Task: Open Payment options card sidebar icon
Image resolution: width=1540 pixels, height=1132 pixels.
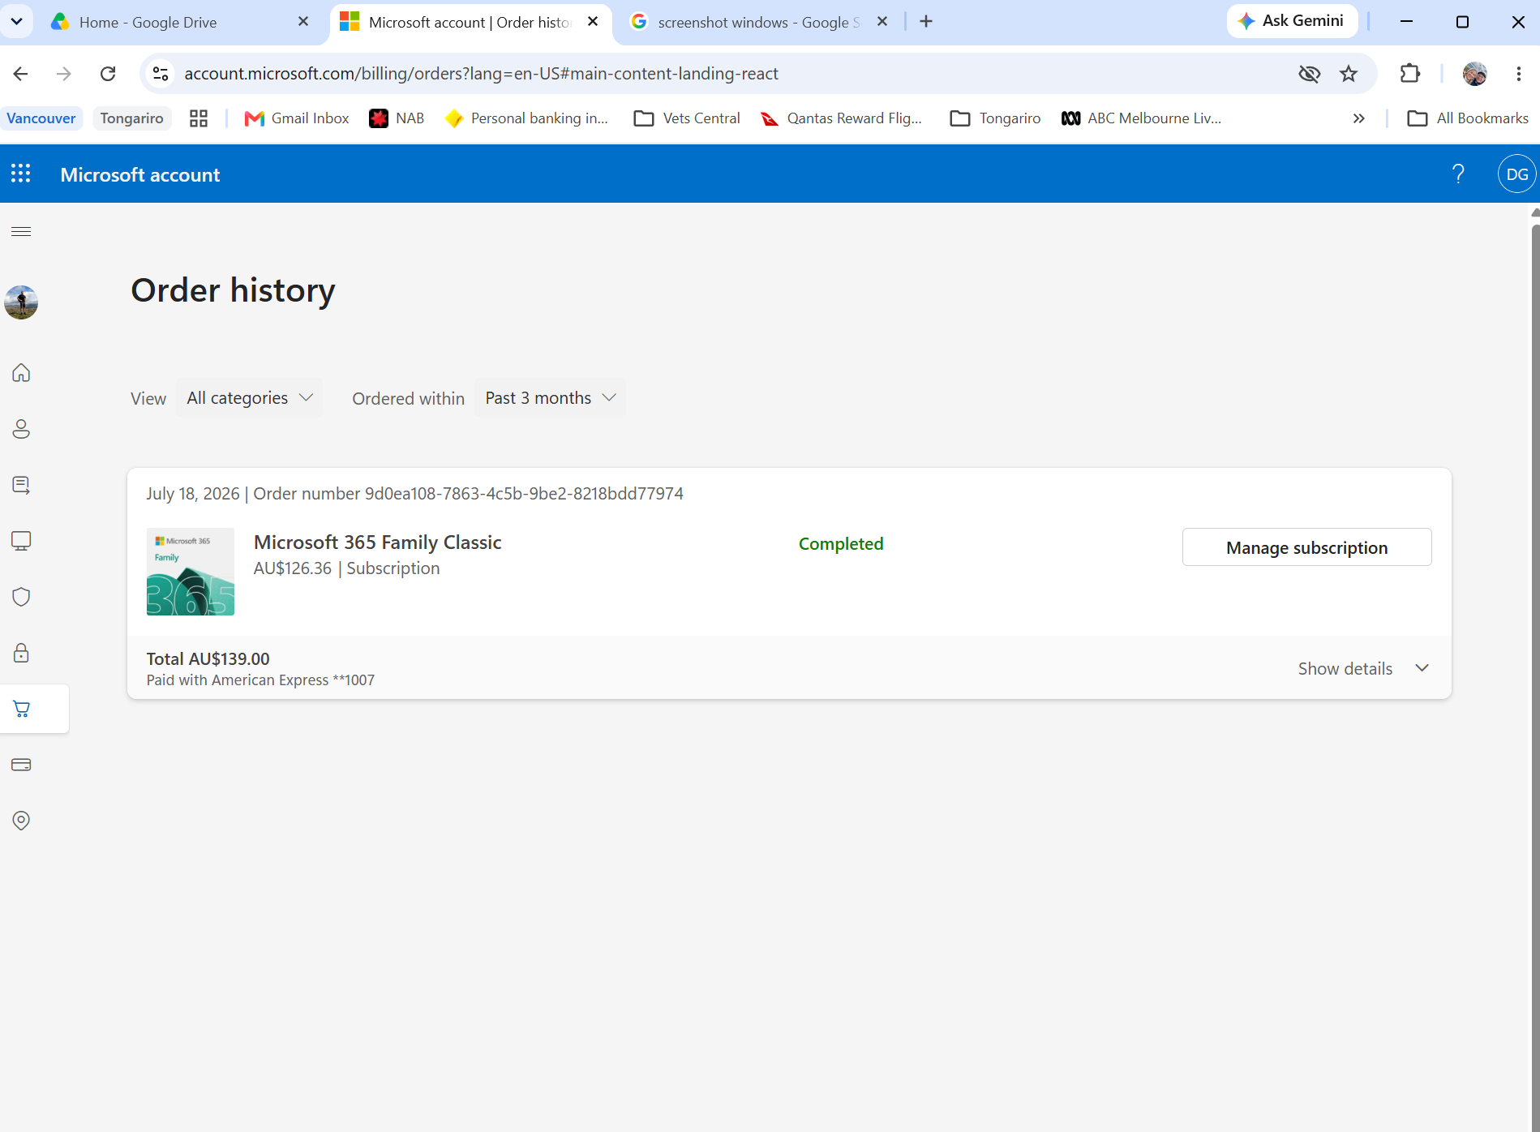Action: pyautogui.click(x=21, y=765)
